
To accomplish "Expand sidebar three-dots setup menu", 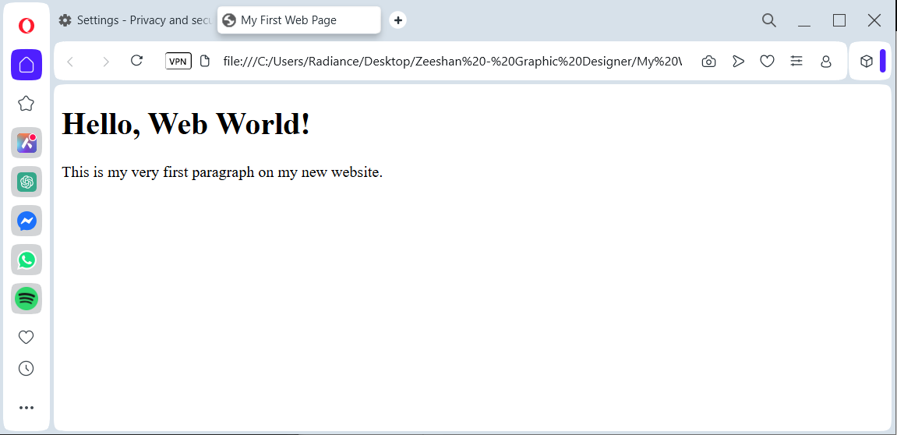I will (26, 407).
